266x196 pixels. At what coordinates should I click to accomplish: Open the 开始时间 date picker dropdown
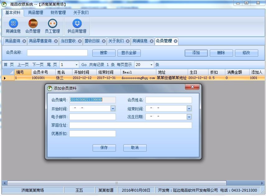click(112, 109)
